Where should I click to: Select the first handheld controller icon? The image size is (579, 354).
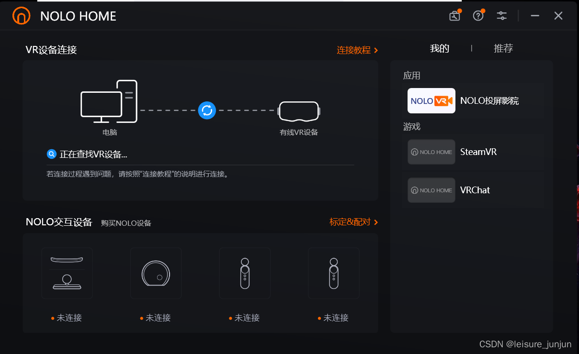click(245, 273)
